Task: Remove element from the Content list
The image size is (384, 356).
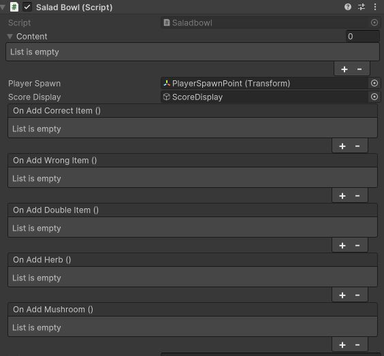Action: coord(359,69)
